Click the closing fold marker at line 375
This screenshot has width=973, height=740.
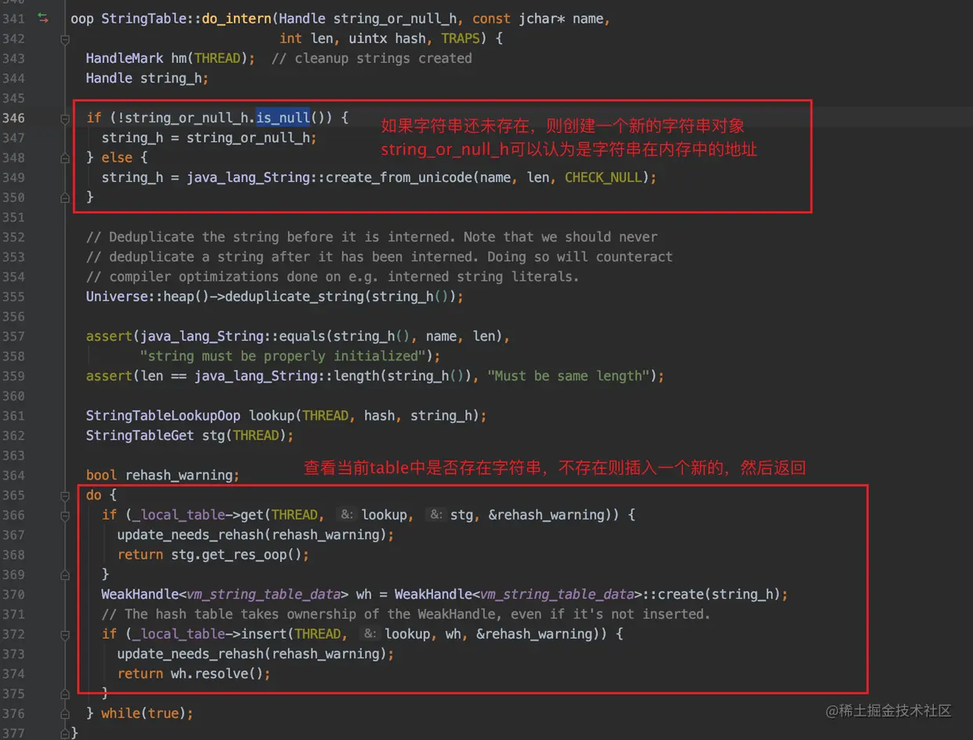66,694
